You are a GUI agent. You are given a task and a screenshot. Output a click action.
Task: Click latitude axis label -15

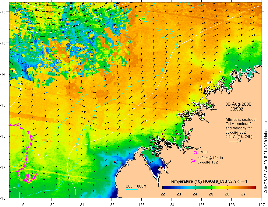[3, 105]
